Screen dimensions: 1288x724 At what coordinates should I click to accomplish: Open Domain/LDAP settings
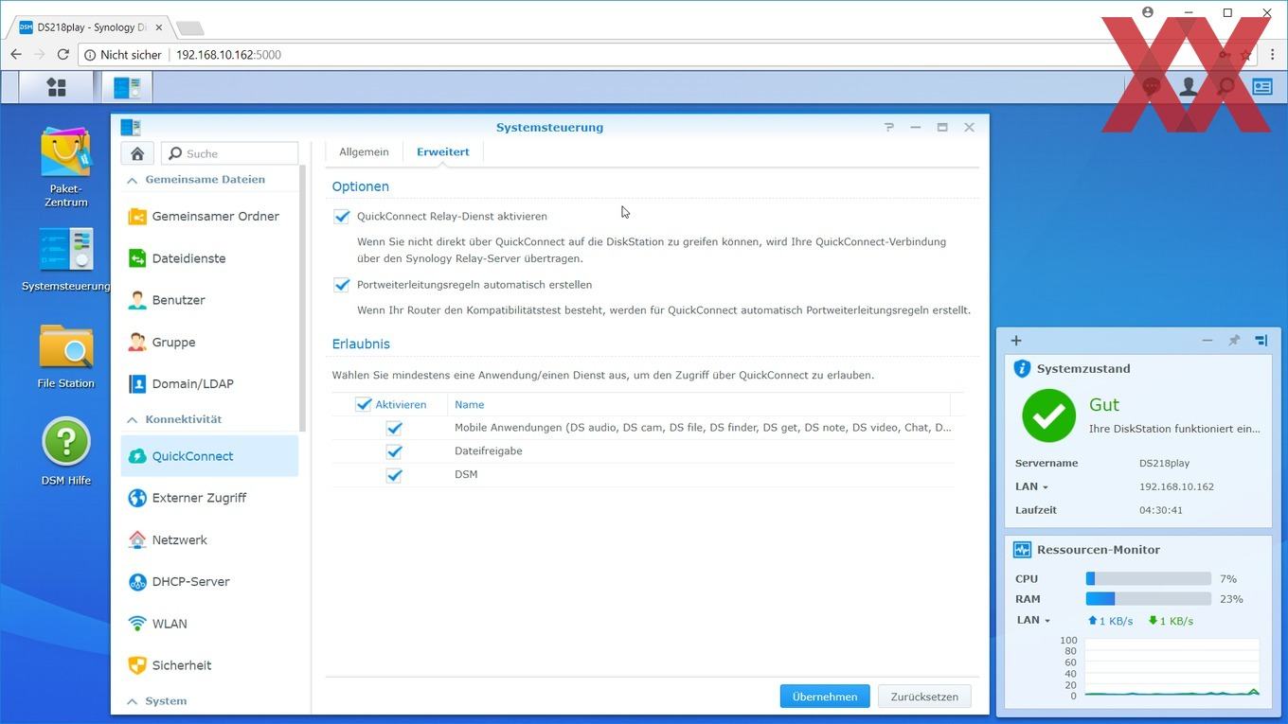[209, 383]
